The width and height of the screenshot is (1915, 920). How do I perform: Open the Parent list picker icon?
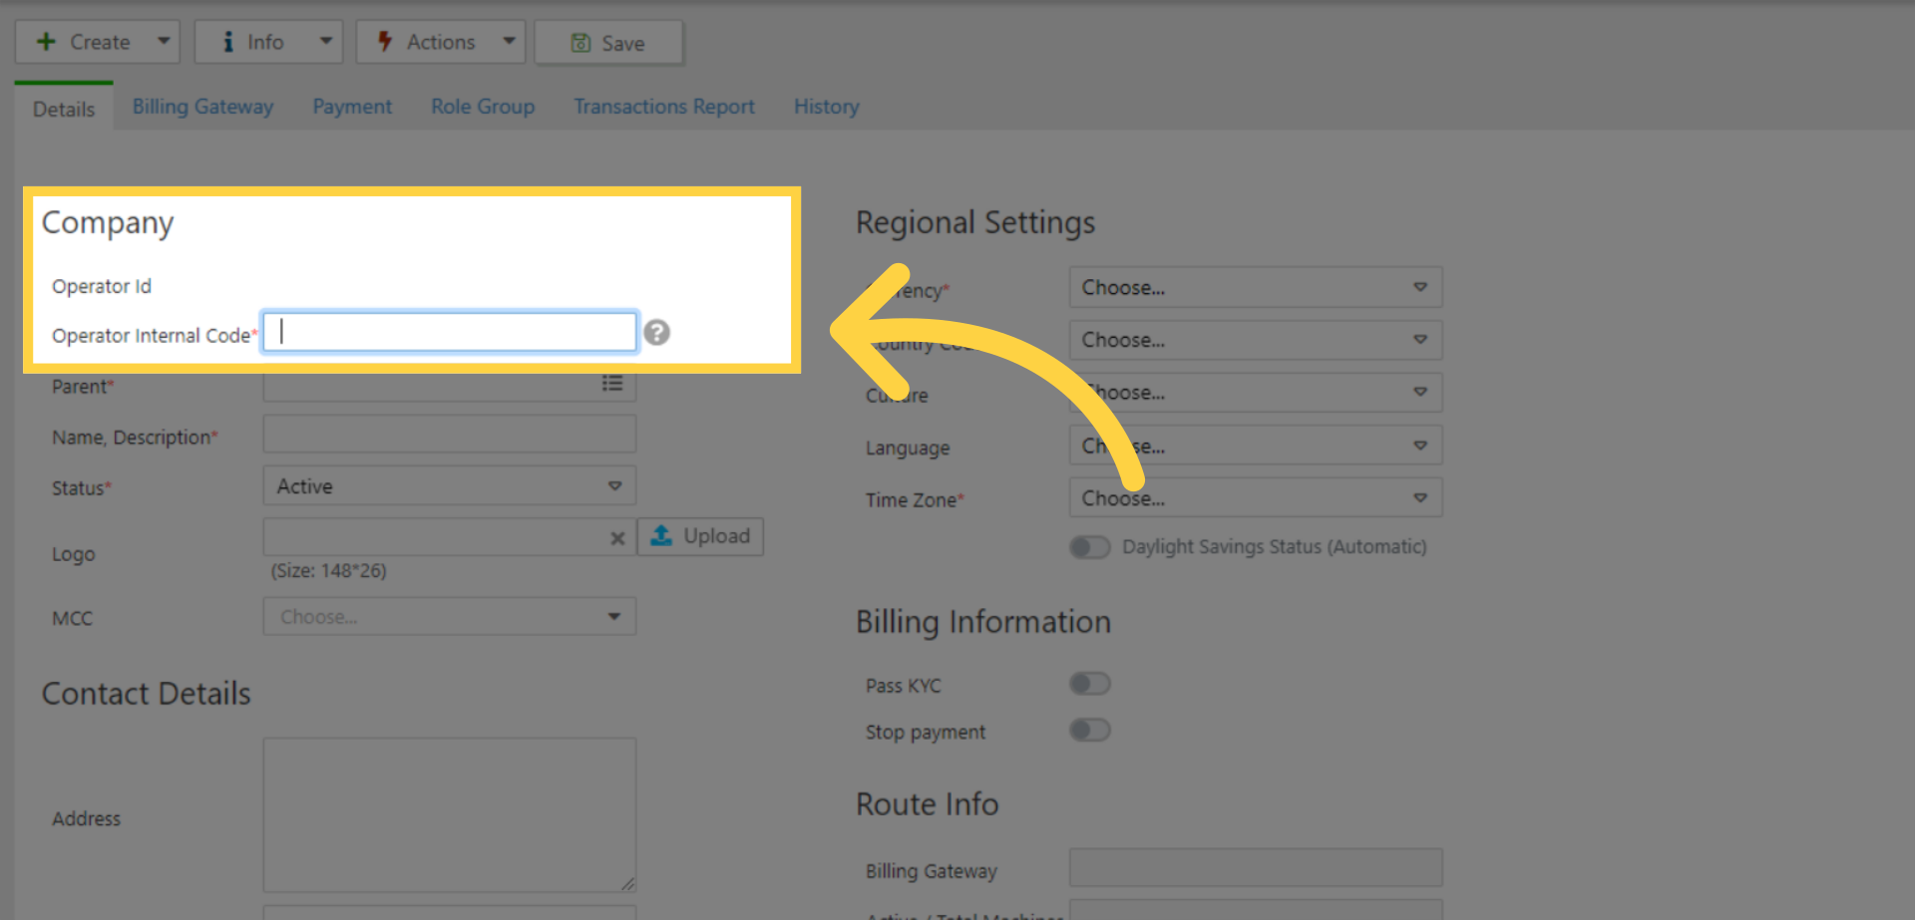pyautogui.click(x=612, y=385)
